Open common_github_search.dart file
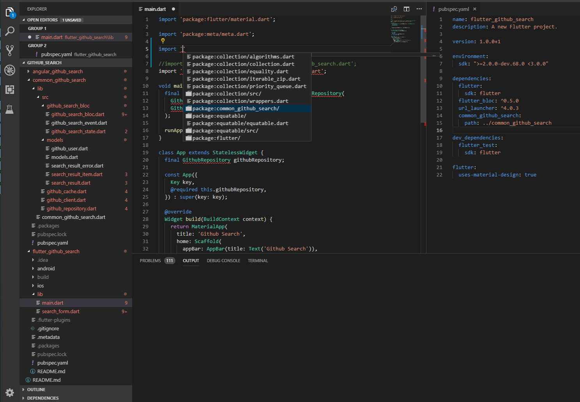 click(73, 217)
